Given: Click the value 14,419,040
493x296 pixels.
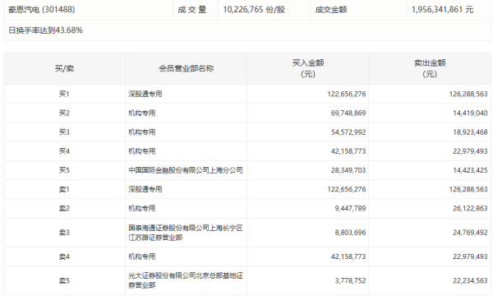Looking at the screenshot, I should [x=470, y=113].
